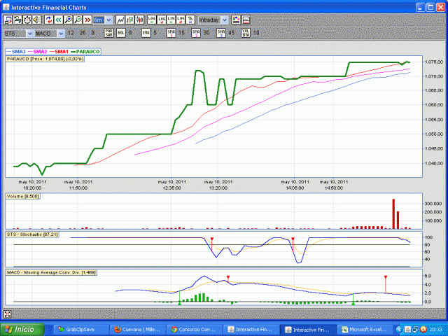This screenshot has height=336, width=448.
Task: Toggle the EMA indicator button
Action: (146, 33)
